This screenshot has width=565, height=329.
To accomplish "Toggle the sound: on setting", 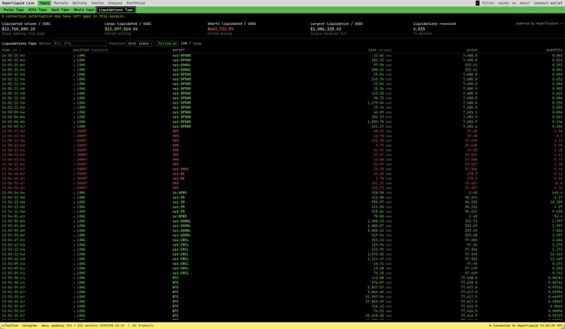I will 507,2.
